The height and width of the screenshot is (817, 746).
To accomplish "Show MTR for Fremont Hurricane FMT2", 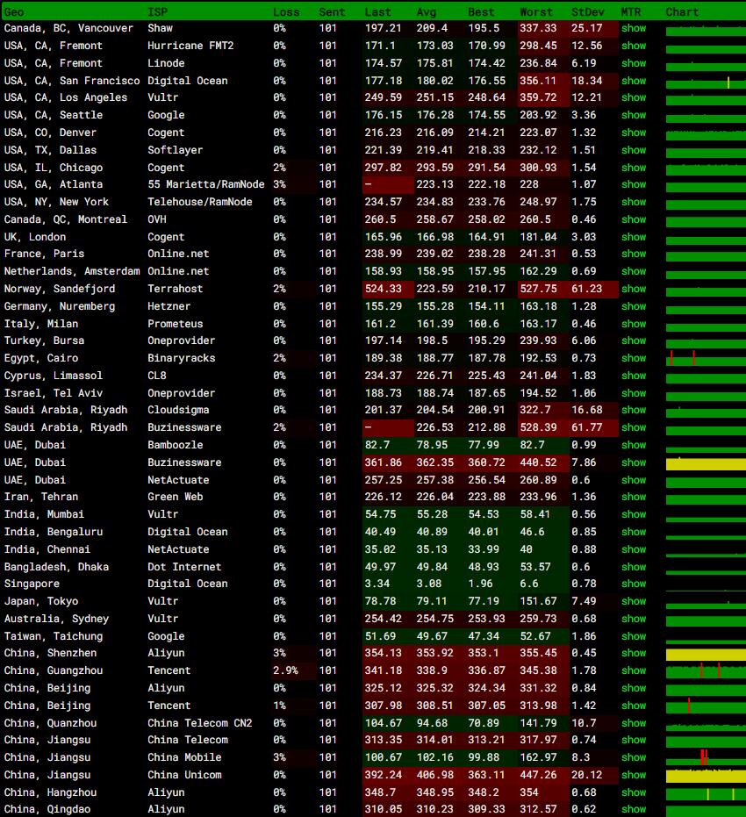I will coord(634,46).
